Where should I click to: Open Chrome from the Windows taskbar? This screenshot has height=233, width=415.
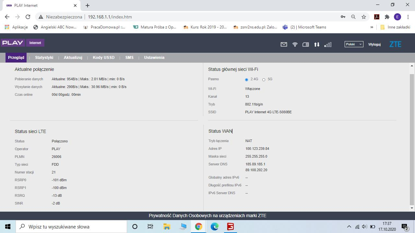coord(198,227)
